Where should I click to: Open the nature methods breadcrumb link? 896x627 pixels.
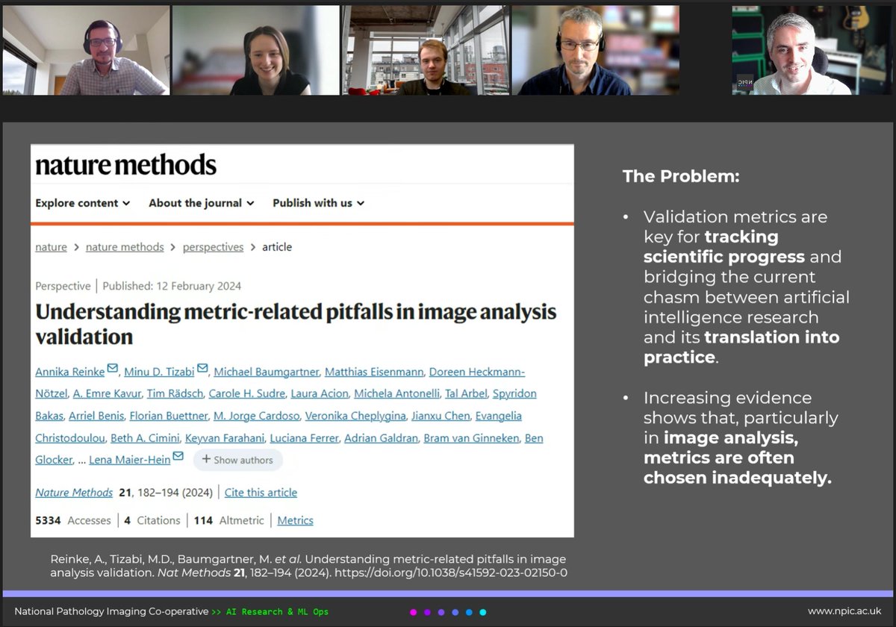click(125, 247)
